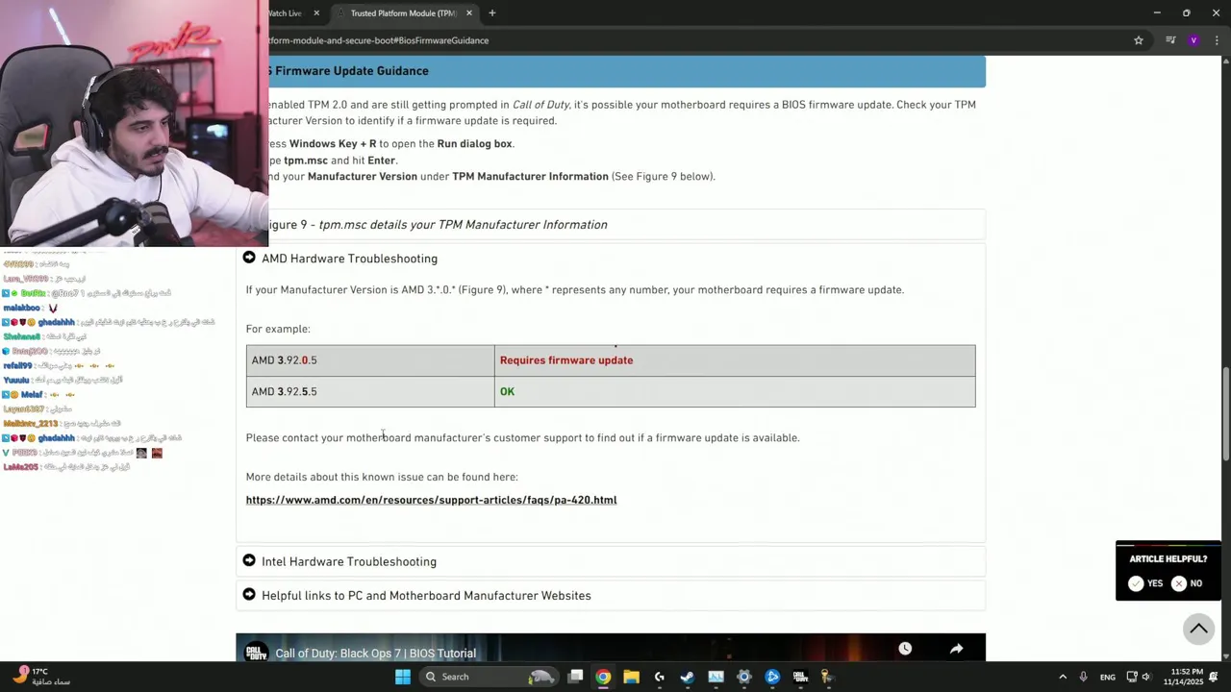Open Call of Duty from taskbar
Image resolution: width=1231 pixels, height=692 pixels.
(x=800, y=677)
